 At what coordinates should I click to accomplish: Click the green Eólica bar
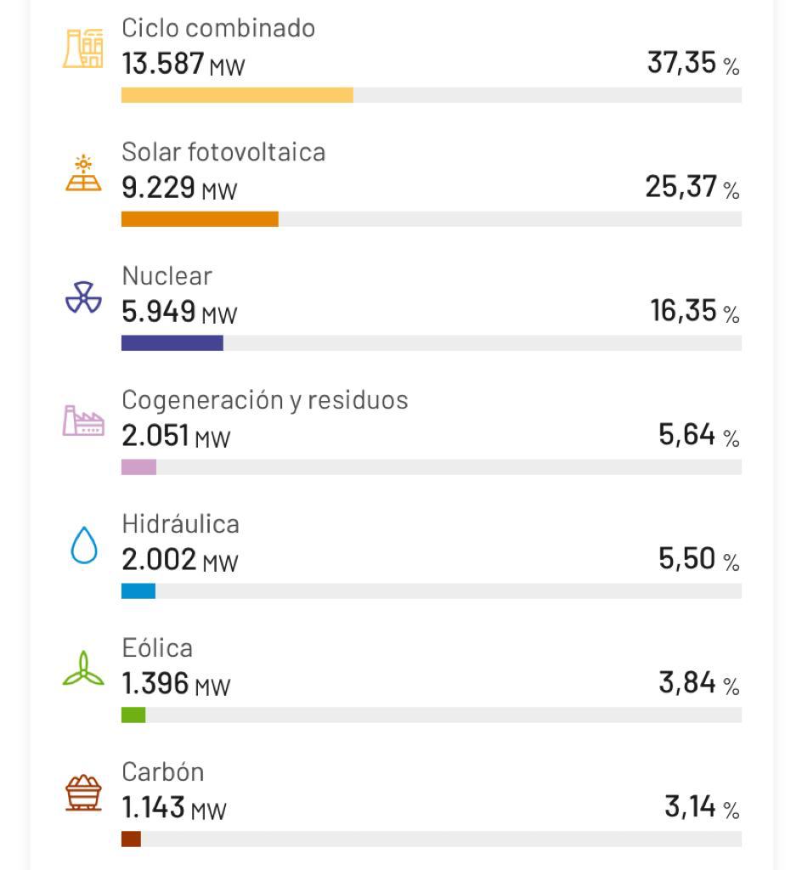(133, 715)
